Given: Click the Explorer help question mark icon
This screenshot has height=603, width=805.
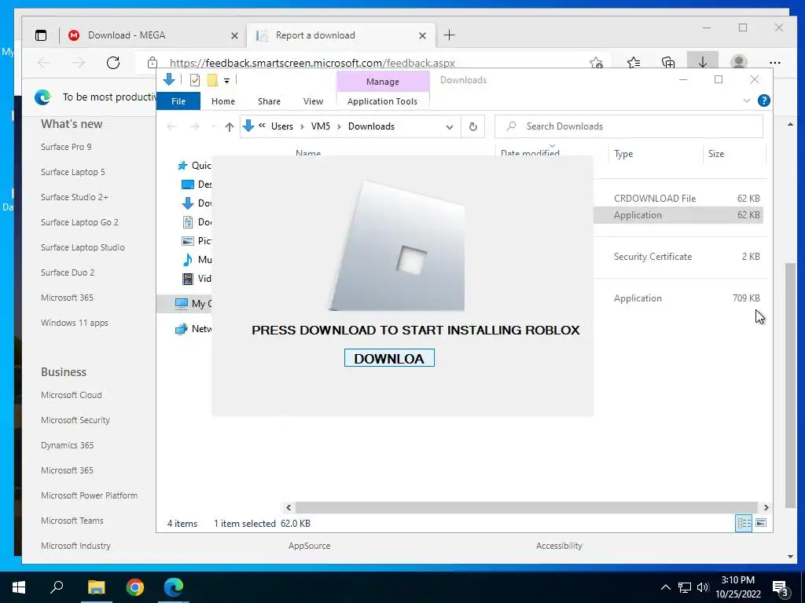Looking at the screenshot, I should pos(763,100).
